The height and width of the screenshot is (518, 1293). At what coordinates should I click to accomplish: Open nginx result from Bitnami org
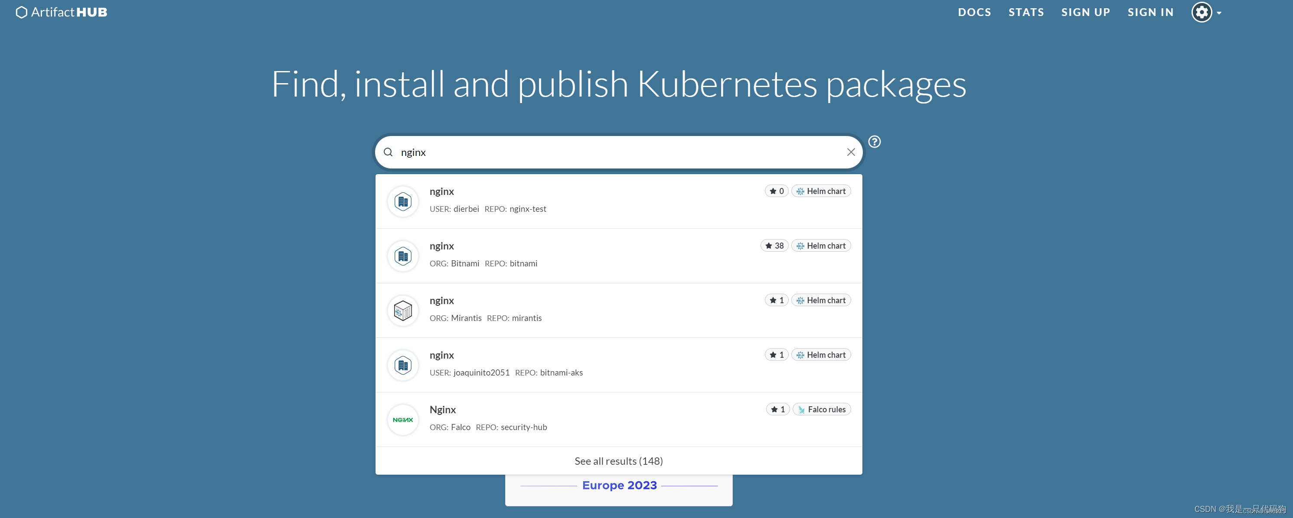[618, 256]
